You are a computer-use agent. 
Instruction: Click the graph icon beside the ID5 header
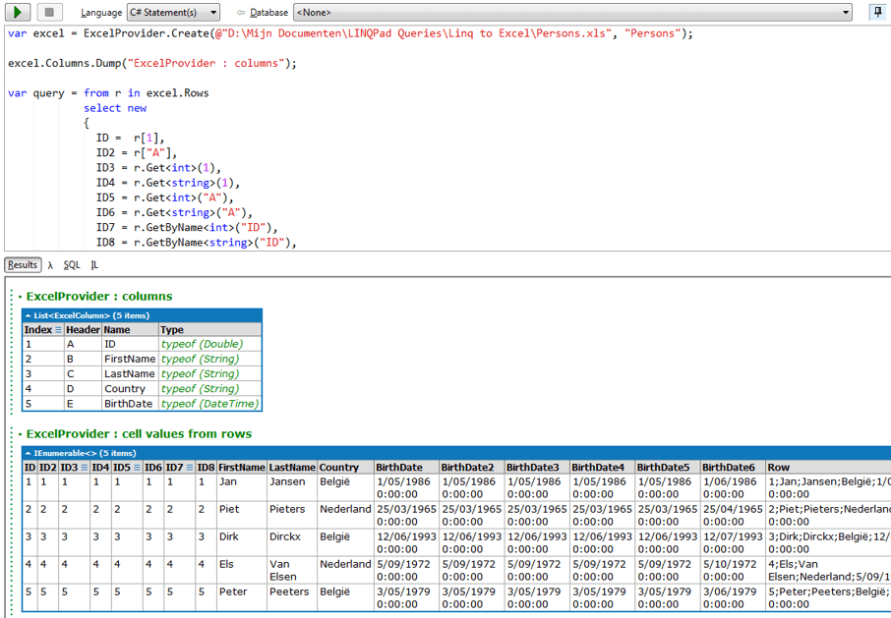point(137,468)
